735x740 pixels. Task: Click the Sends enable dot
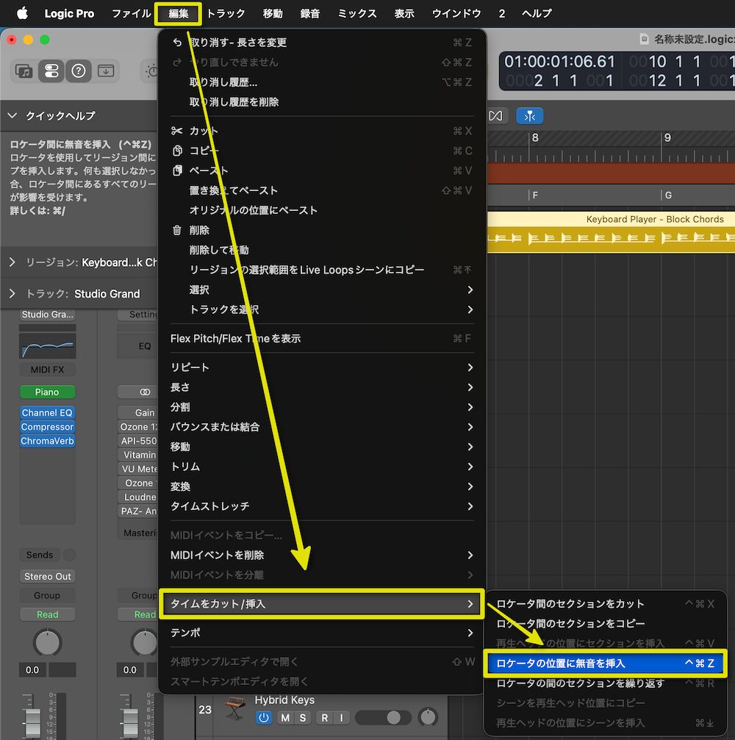[x=69, y=555]
